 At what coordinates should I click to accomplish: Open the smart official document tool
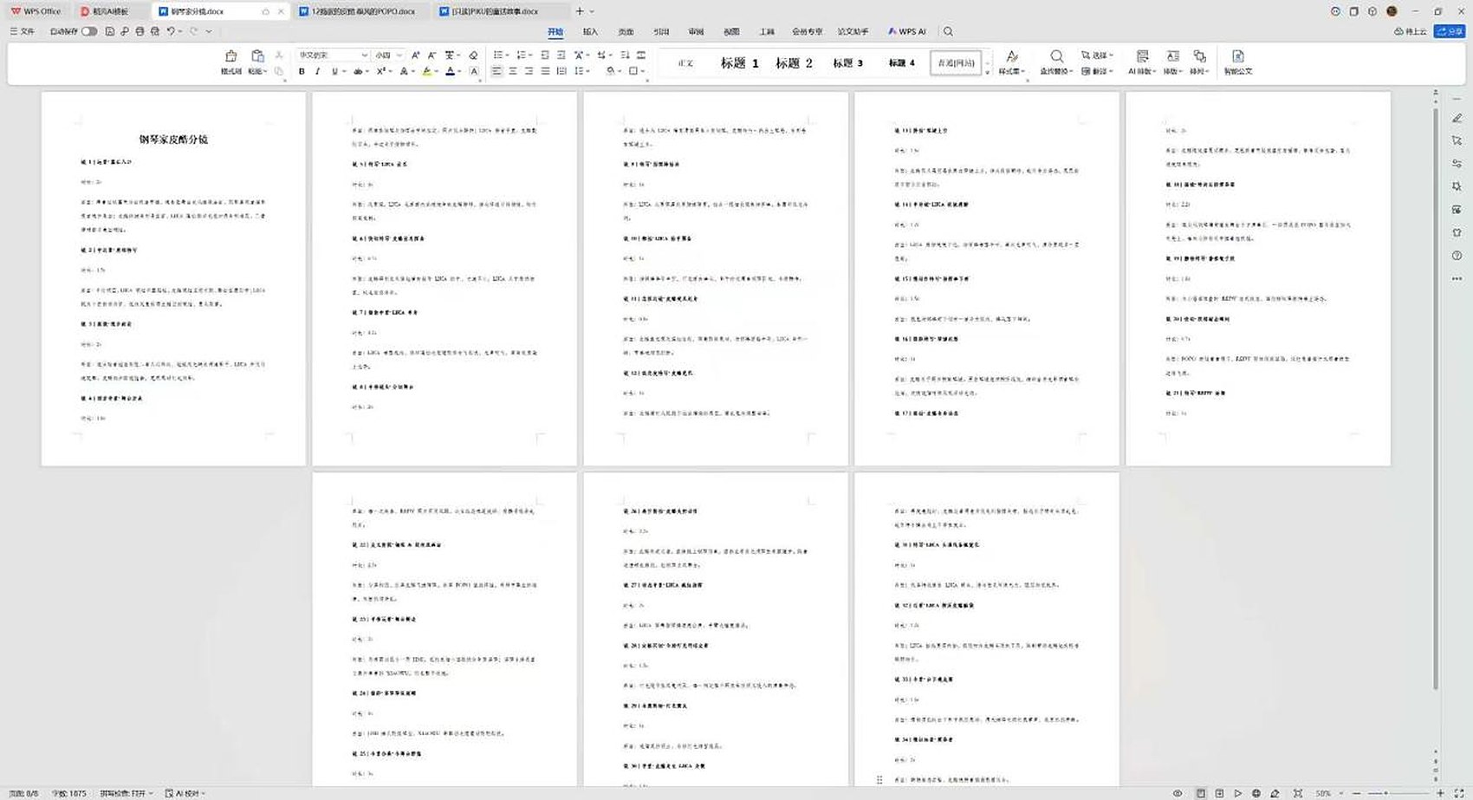pyautogui.click(x=1237, y=62)
